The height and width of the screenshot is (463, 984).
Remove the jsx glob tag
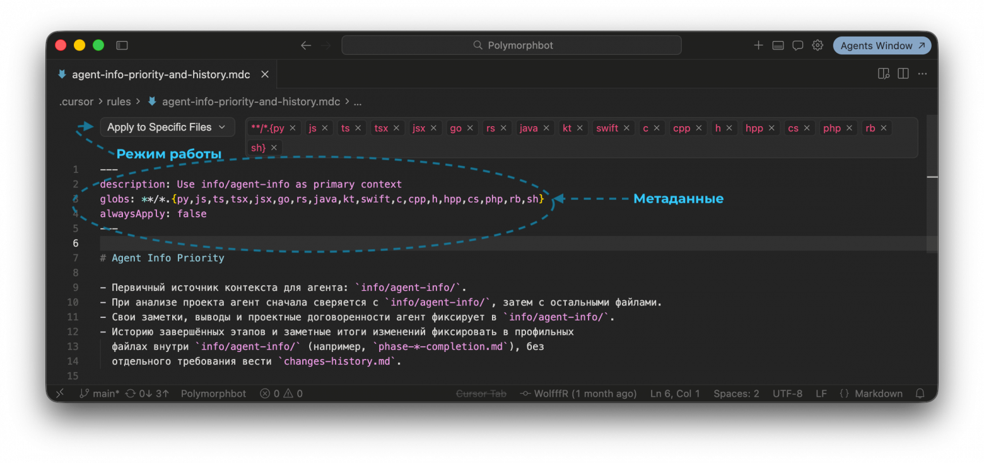click(434, 128)
